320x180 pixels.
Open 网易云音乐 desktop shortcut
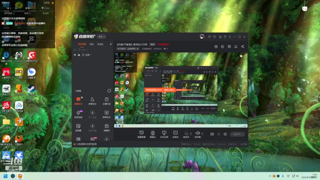point(6,107)
